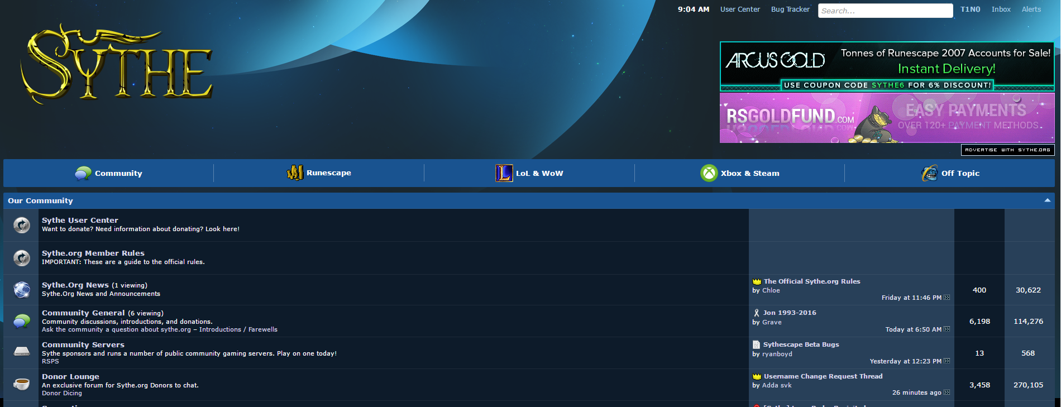Screen dimensions: 1061x407
Task: Open the Alerts menu
Action: [1031, 9]
